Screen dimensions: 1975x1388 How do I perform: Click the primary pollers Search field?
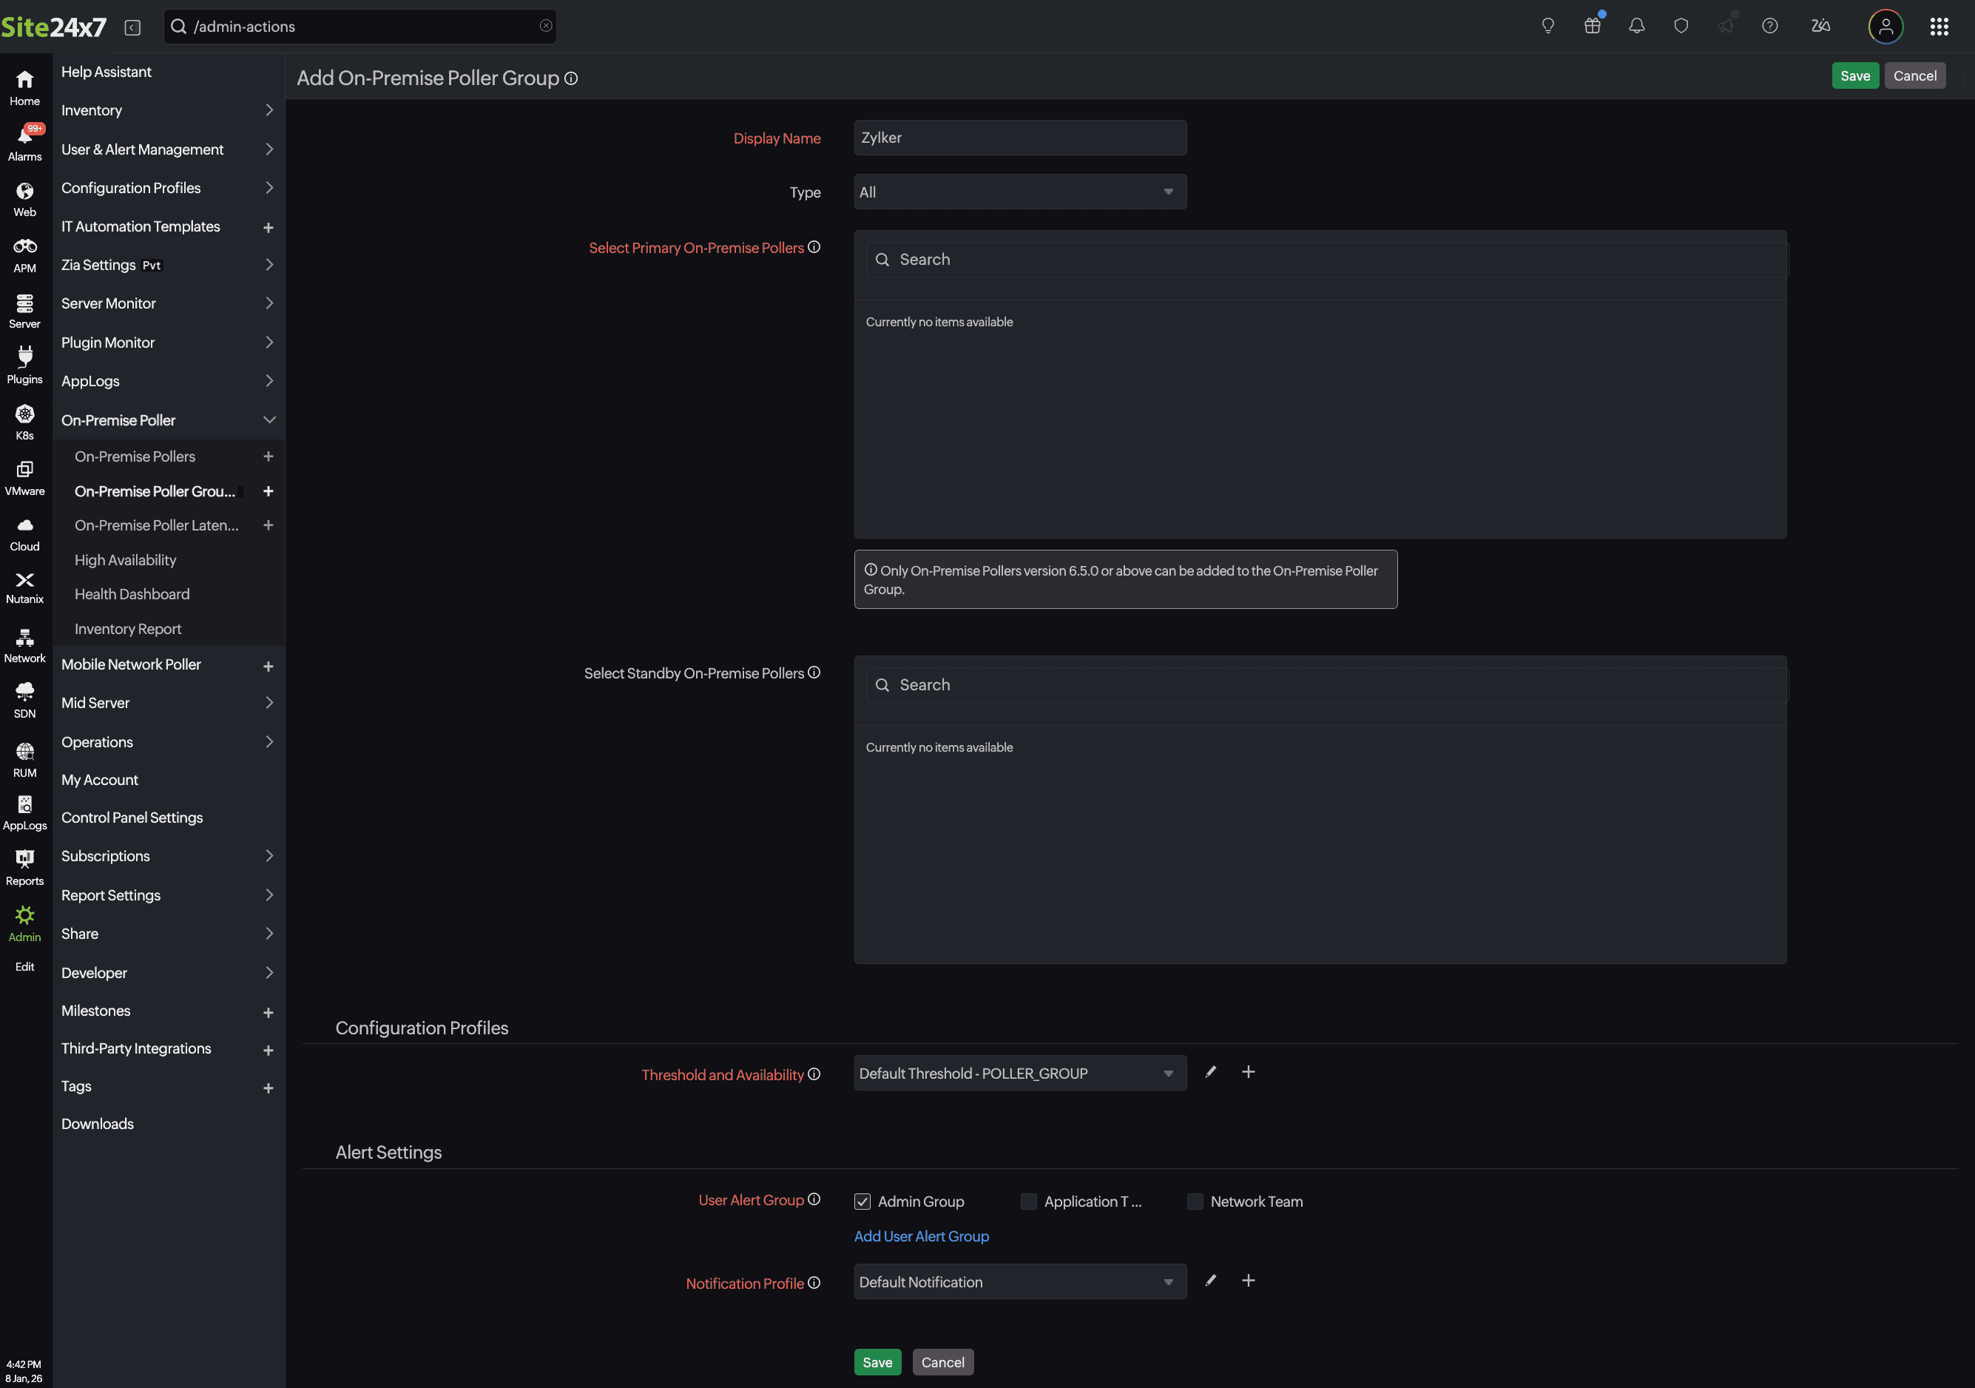tap(1325, 259)
